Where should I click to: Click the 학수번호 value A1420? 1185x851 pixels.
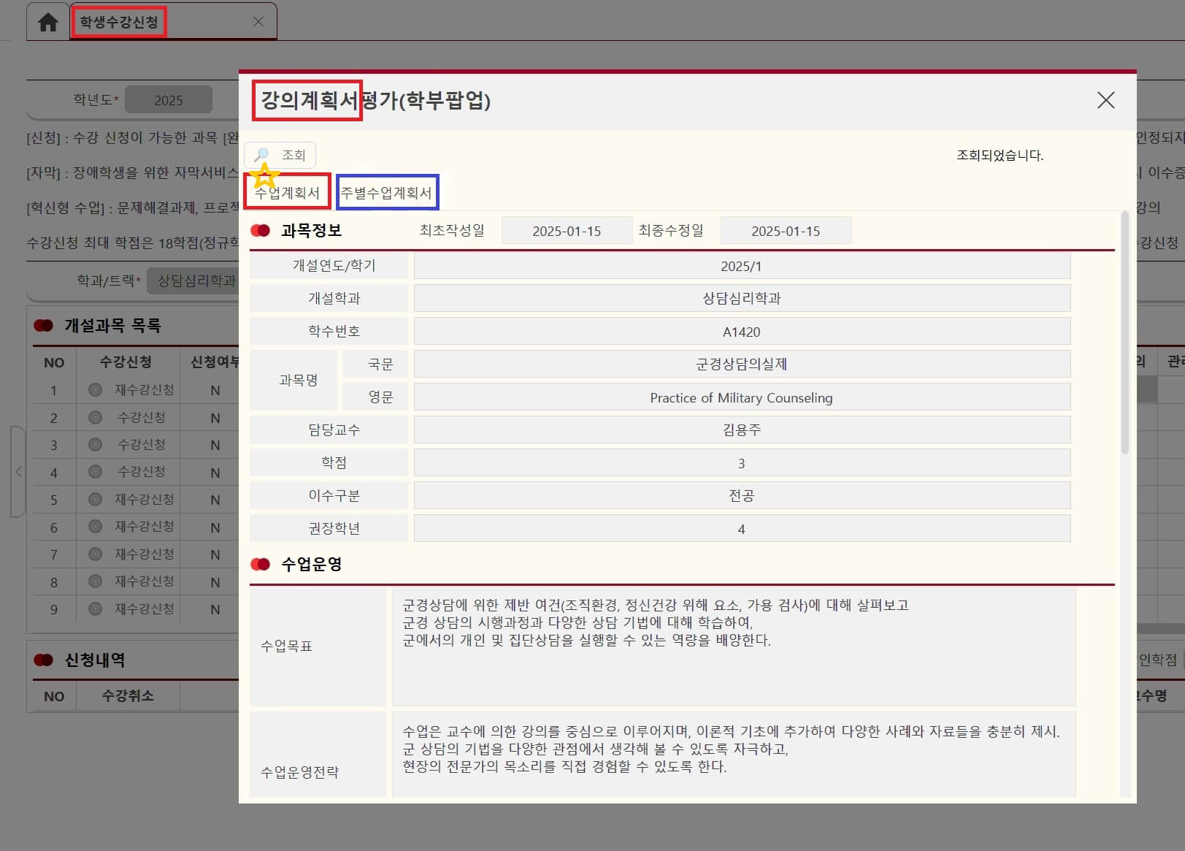tap(742, 332)
